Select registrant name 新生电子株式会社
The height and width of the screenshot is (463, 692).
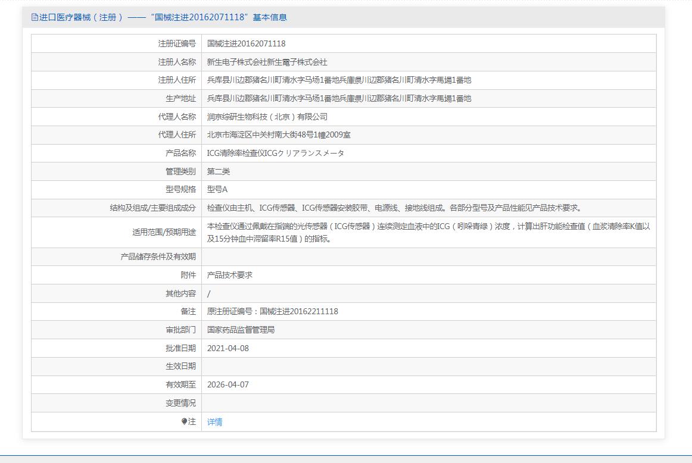point(267,62)
